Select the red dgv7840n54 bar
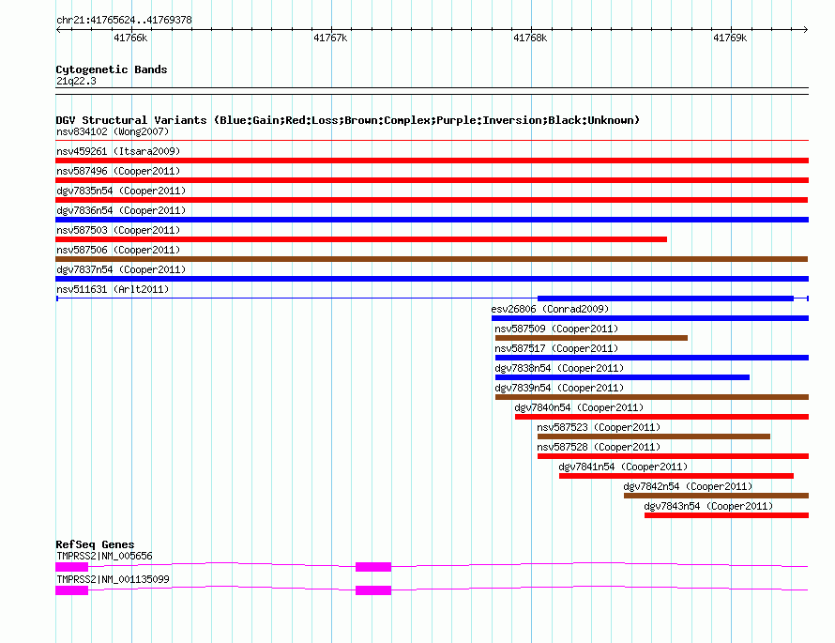 click(x=661, y=417)
